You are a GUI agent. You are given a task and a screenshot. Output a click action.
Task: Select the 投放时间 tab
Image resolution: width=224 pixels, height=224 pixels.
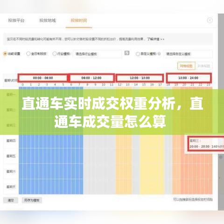click(79, 21)
